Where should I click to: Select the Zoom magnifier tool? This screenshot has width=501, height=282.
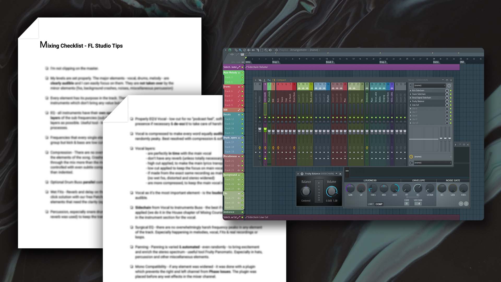266,50
